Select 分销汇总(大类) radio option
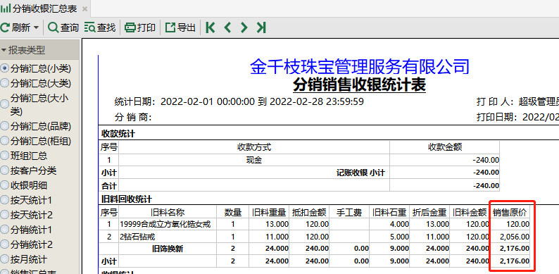 coord(5,83)
